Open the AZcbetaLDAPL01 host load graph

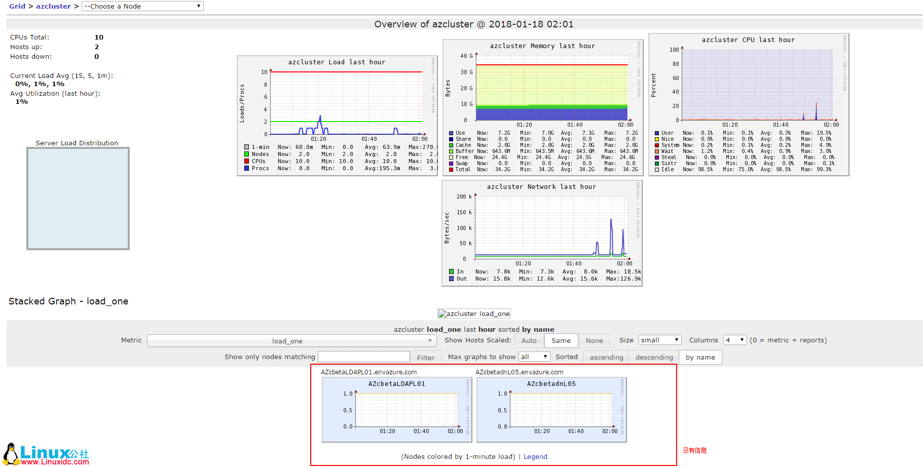(x=397, y=409)
